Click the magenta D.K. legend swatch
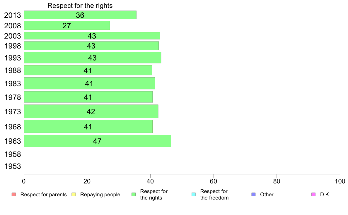This screenshot has height=215, width=348. click(x=313, y=195)
